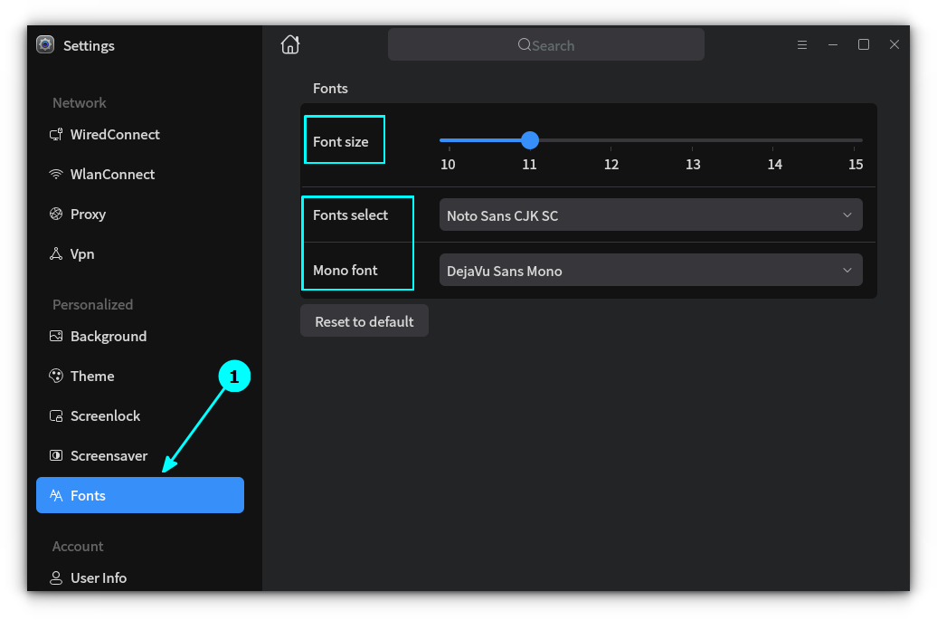Click the Settings title in the titlebar
The width and height of the screenshot is (937, 620).
tap(90, 45)
